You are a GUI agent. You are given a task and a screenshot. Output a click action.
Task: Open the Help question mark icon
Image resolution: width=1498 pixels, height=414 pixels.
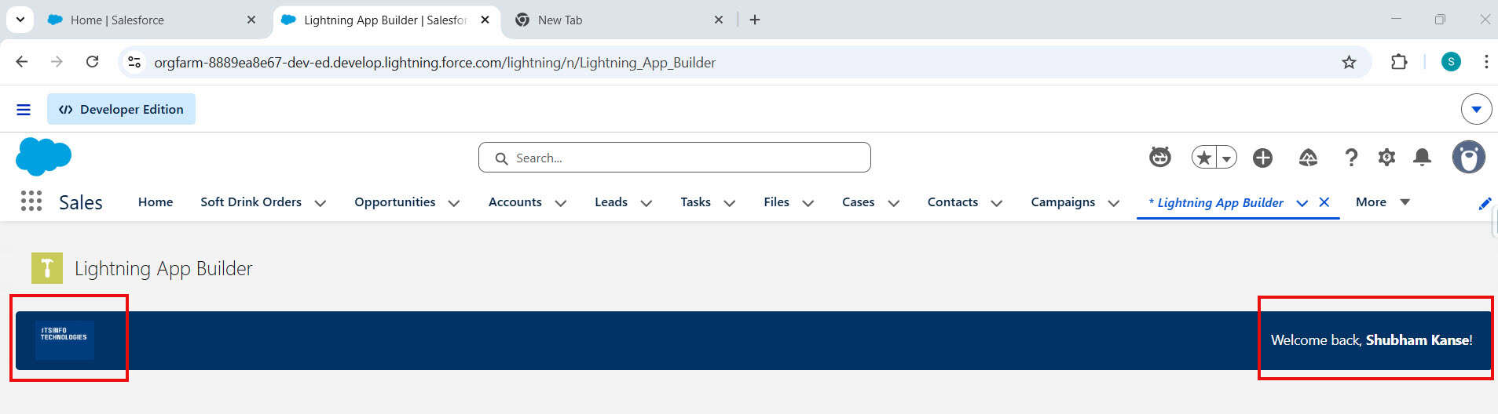click(1351, 158)
